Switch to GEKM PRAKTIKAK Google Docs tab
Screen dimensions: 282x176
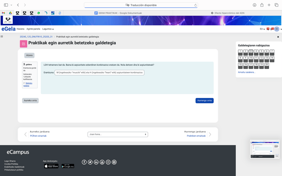[x=118, y=13]
